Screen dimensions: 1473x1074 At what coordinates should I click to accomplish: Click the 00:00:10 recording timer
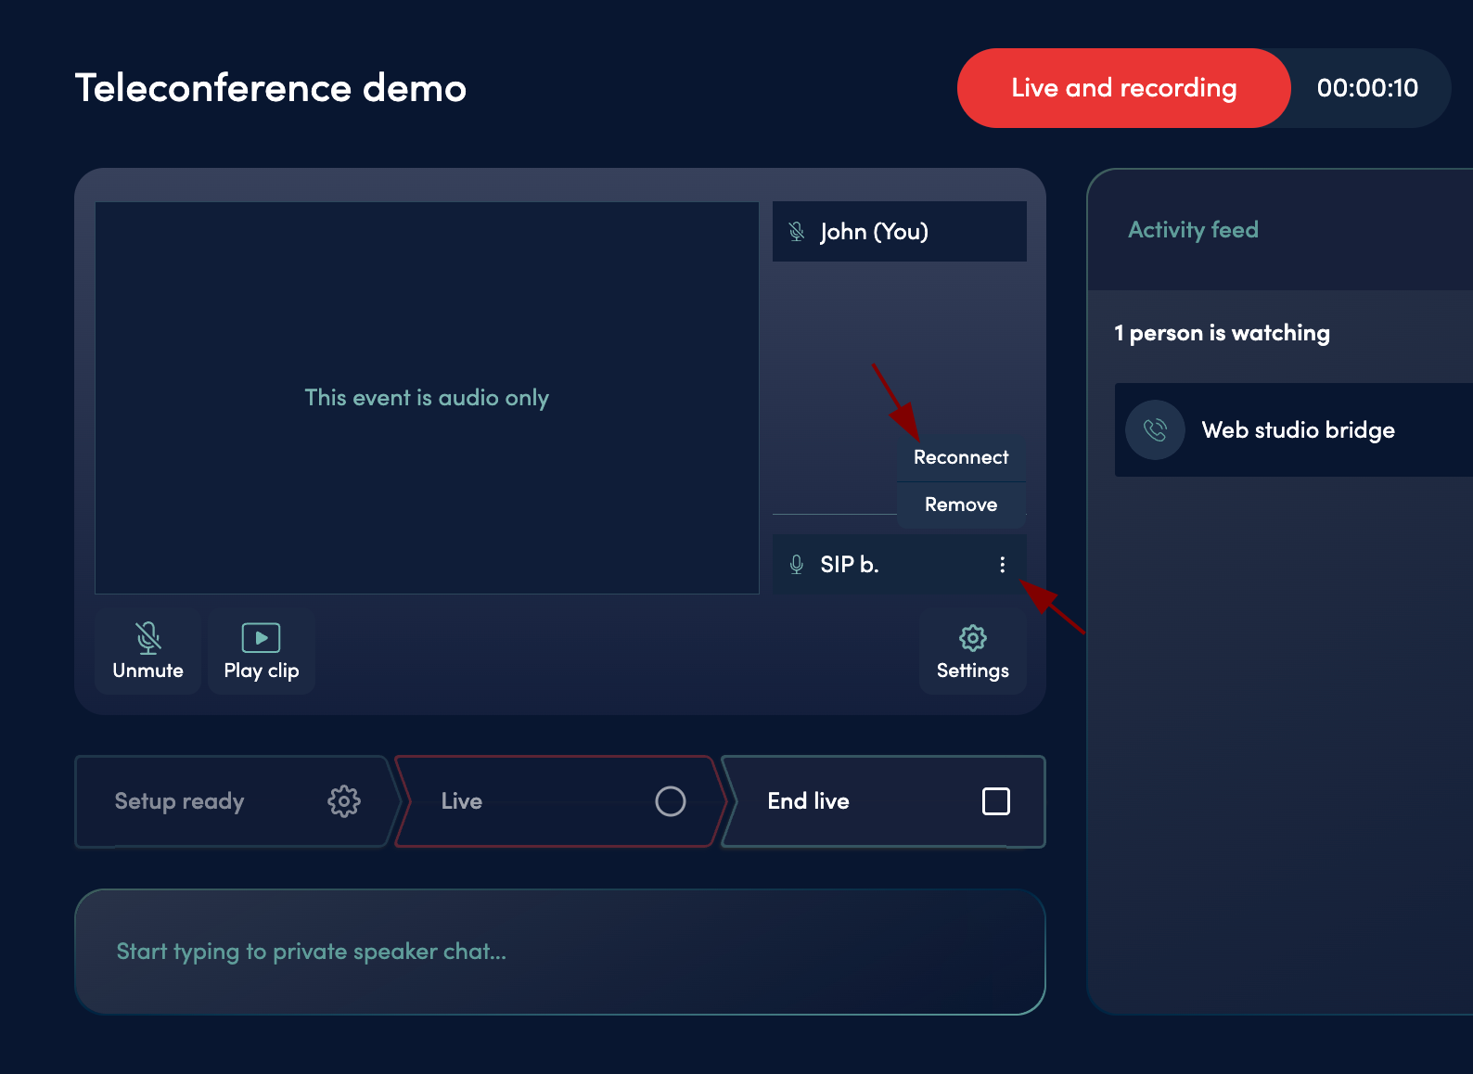click(1367, 88)
